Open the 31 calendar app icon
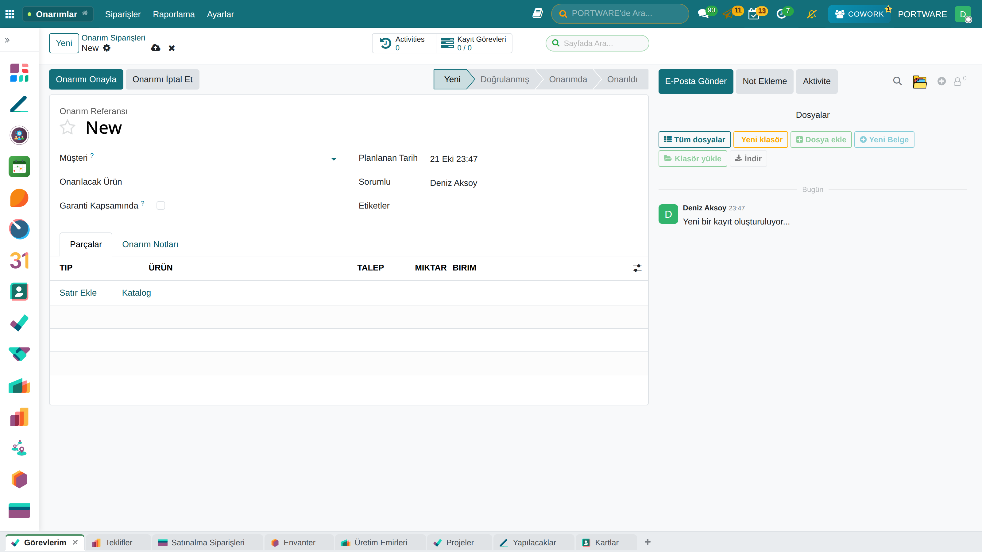The image size is (982, 552). click(19, 261)
